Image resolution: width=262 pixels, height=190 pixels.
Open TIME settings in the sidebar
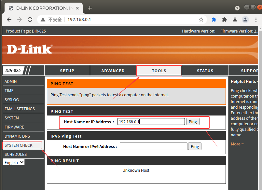tap(23, 91)
